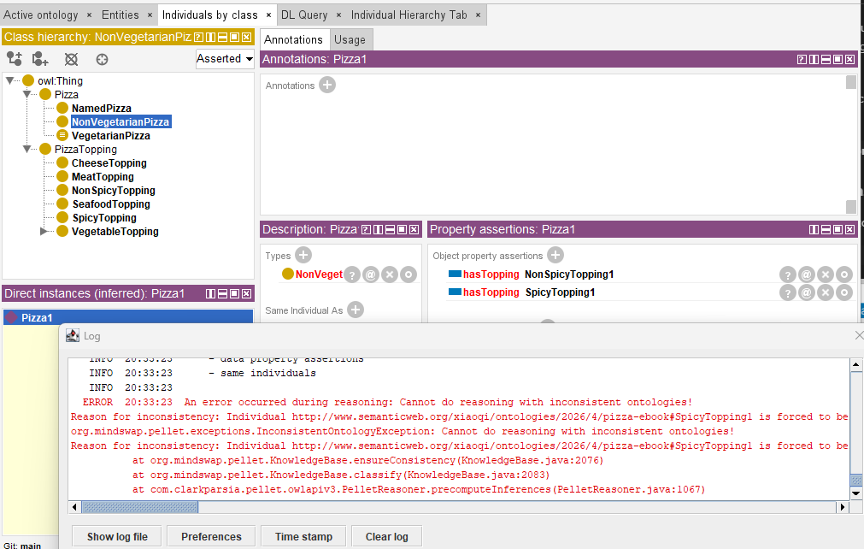Click the Annotations panel vertical scrollbar
The height and width of the screenshot is (549, 864).
pyautogui.click(x=851, y=145)
